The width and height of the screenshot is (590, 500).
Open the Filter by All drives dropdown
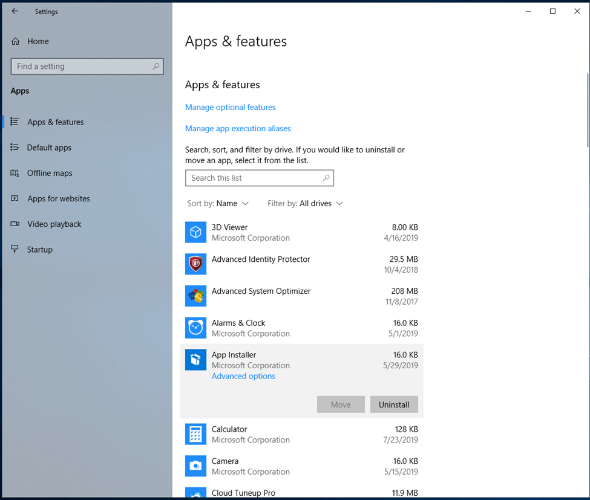coord(305,203)
